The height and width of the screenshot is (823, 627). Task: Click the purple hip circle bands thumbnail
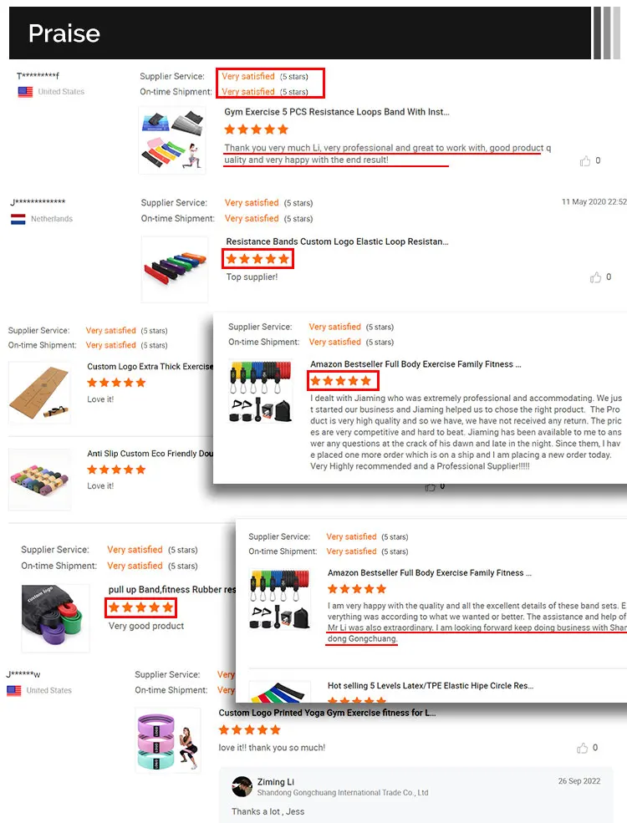pyautogui.click(x=168, y=740)
